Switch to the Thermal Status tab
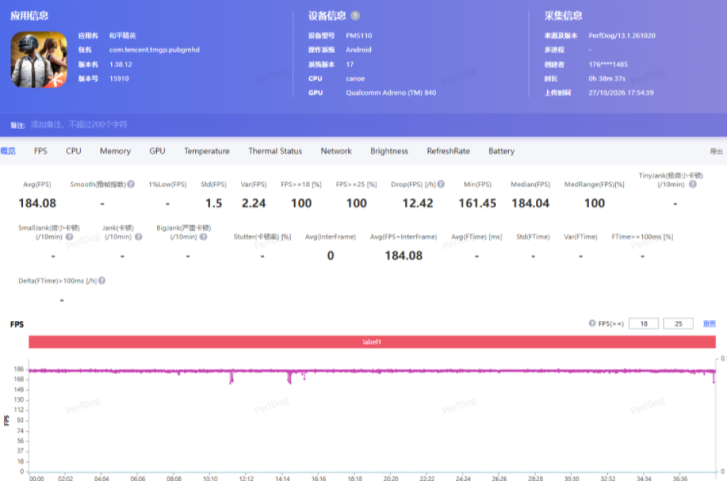727x481 pixels. [x=275, y=151]
